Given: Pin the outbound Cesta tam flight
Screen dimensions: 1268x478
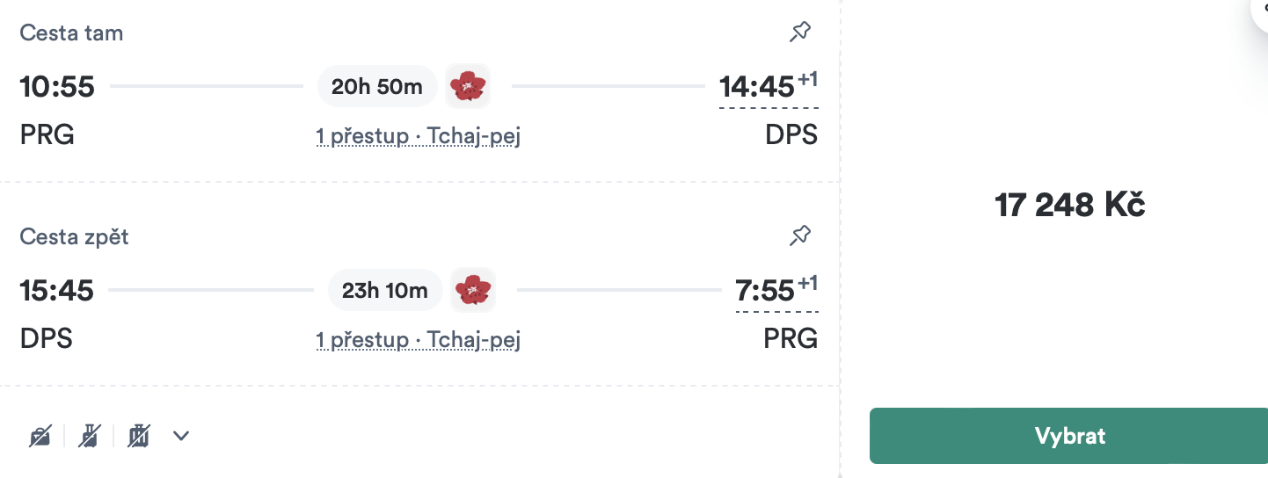Looking at the screenshot, I should coord(800,33).
